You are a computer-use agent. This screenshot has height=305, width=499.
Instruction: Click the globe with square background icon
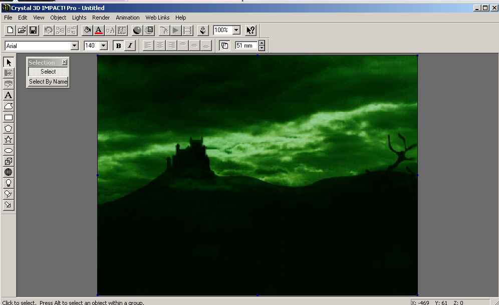[149, 30]
